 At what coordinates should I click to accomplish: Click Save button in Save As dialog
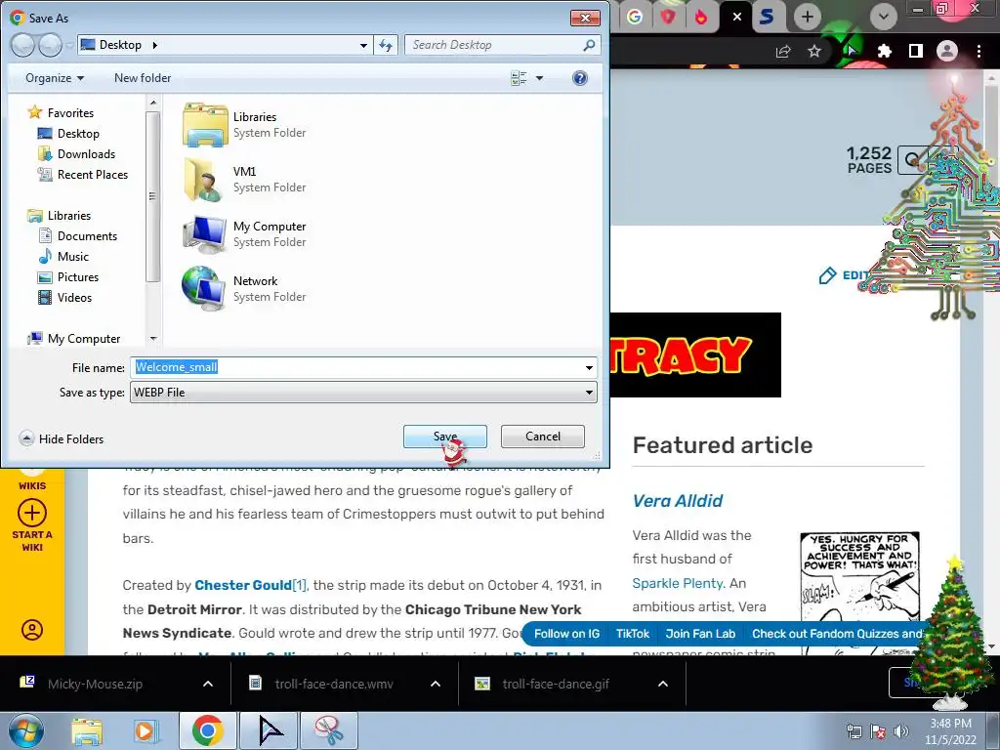(445, 437)
